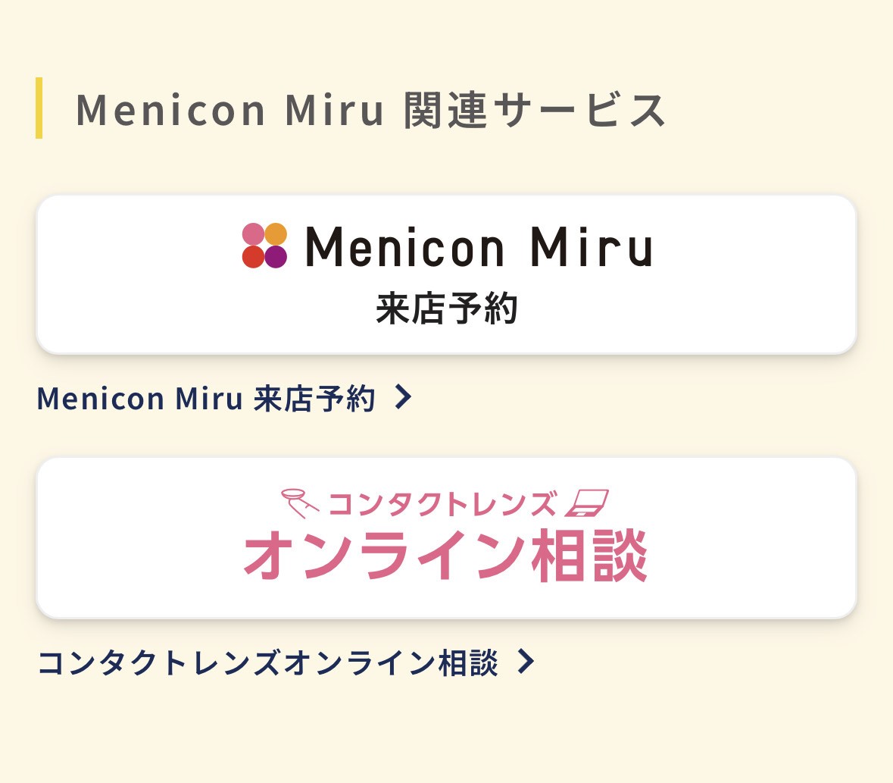
Task: Click the pink contact lens icon
Action: [x=300, y=503]
